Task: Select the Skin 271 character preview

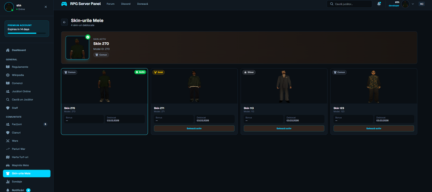Action: (x=194, y=86)
